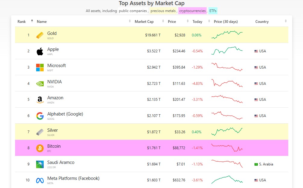Image resolution: width=303 pixels, height=188 pixels.
Task: Sort table by Rank arrows
Action: coord(32,21)
